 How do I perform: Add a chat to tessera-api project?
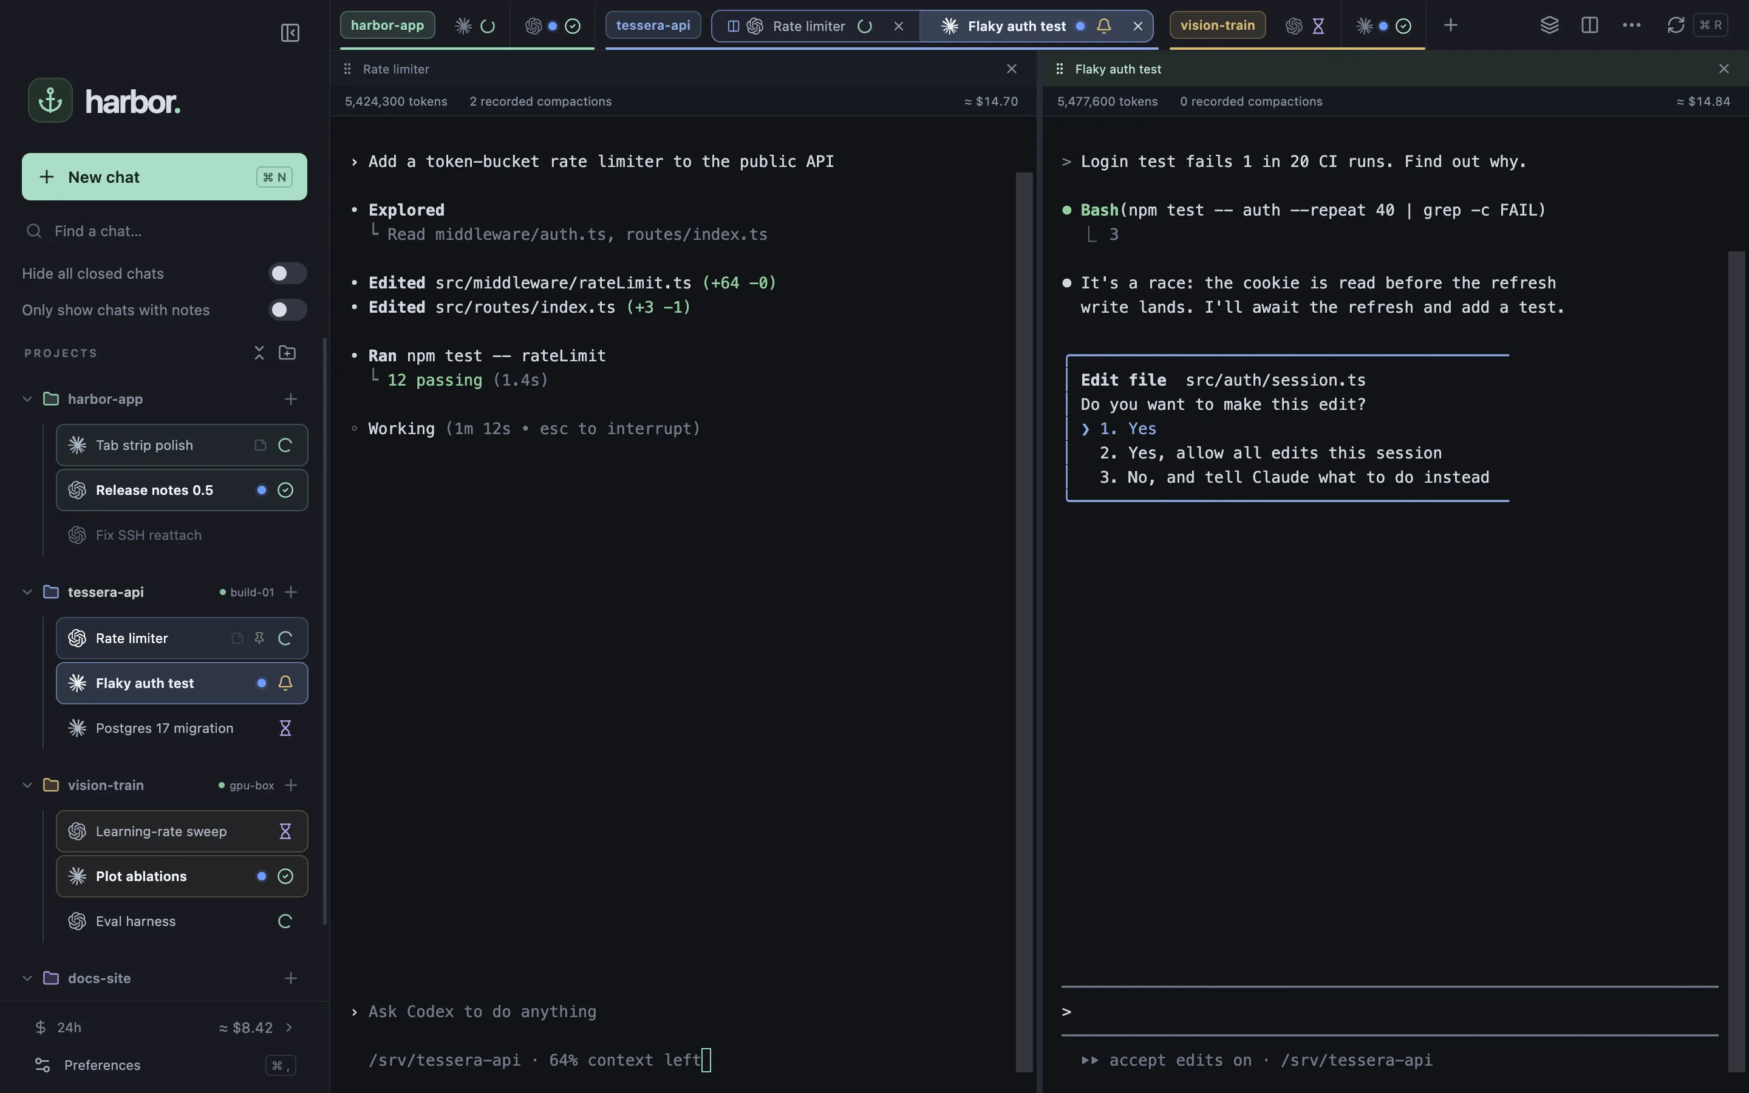[290, 592]
